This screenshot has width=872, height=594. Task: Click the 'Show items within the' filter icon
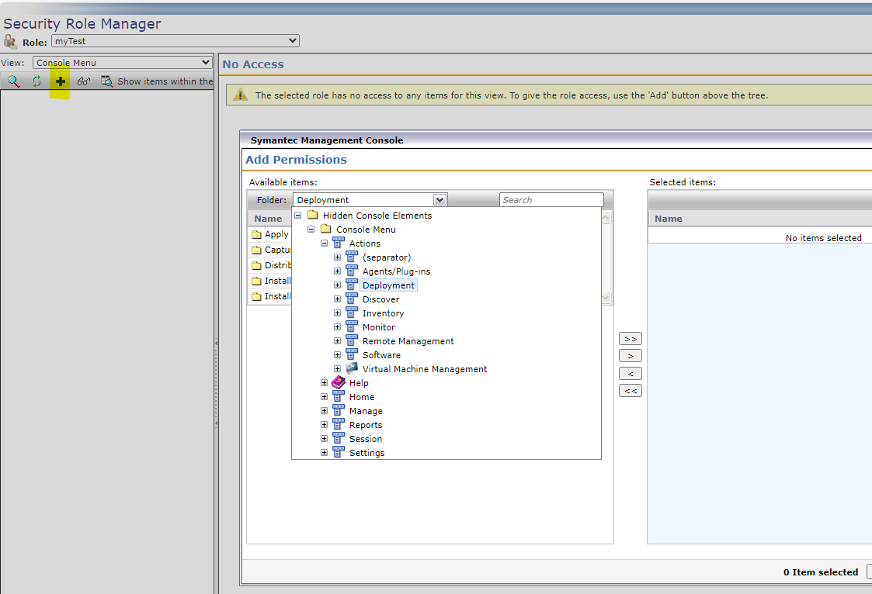pyautogui.click(x=107, y=81)
